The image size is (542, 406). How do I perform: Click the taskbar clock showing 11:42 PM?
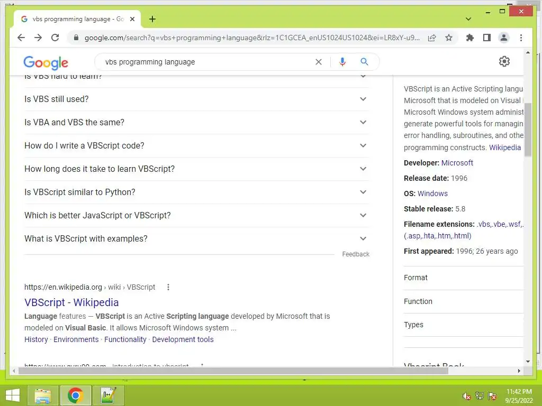519,396
